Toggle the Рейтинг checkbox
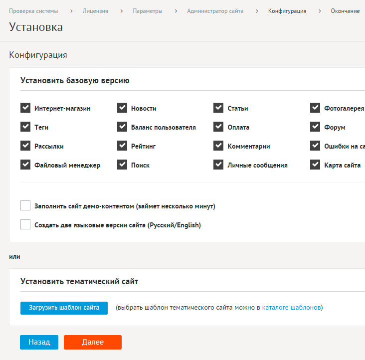This screenshot has height=360, width=365. coord(122,146)
